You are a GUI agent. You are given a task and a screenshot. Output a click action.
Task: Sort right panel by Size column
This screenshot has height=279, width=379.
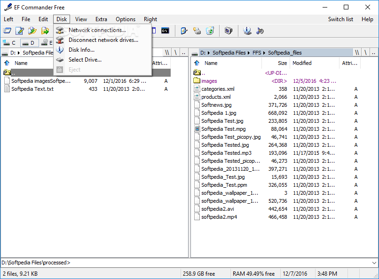(276, 63)
